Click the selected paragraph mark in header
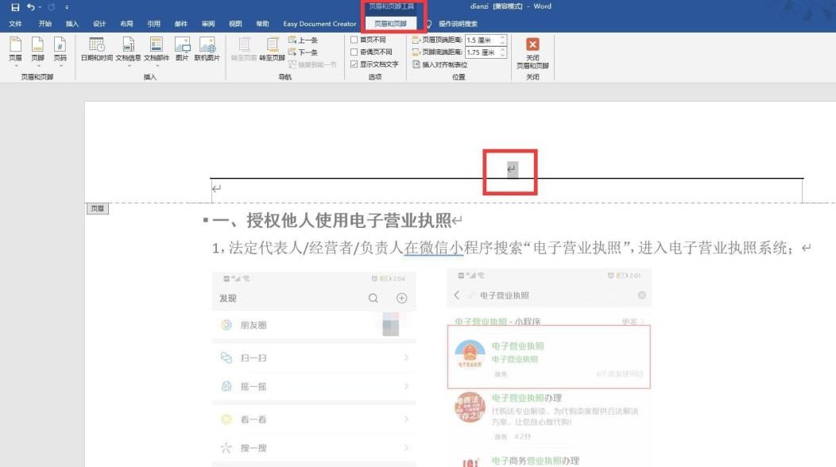Image resolution: width=836 pixels, height=467 pixels. coord(512,169)
